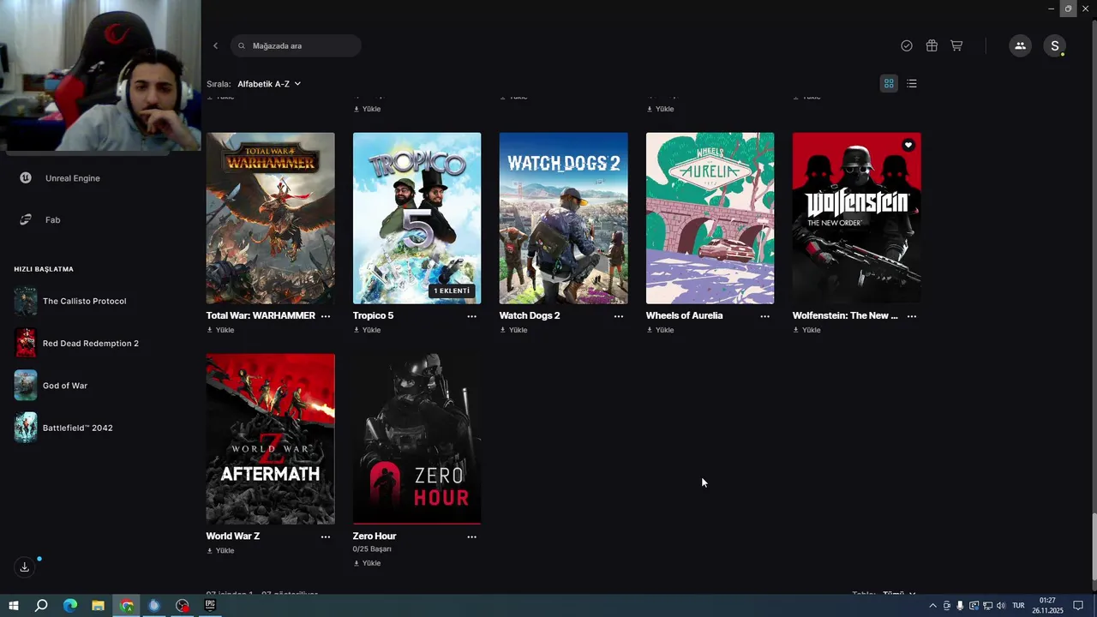The width and height of the screenshot is (1097, 617).
Task: Open Wheels of Aurelia cover art
Action: [710, 218]
